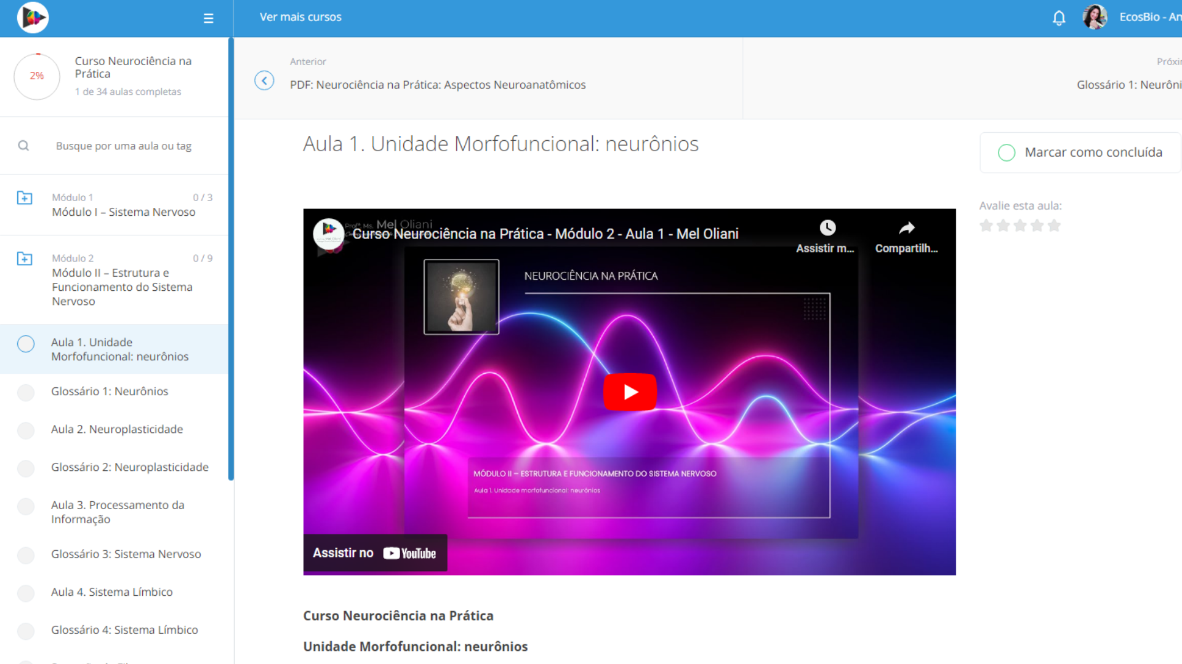Image resolution: width=1182 pixels, height=664 pixels.
Task: Rate lesson with second star
Action: (x=1003, y=226)
